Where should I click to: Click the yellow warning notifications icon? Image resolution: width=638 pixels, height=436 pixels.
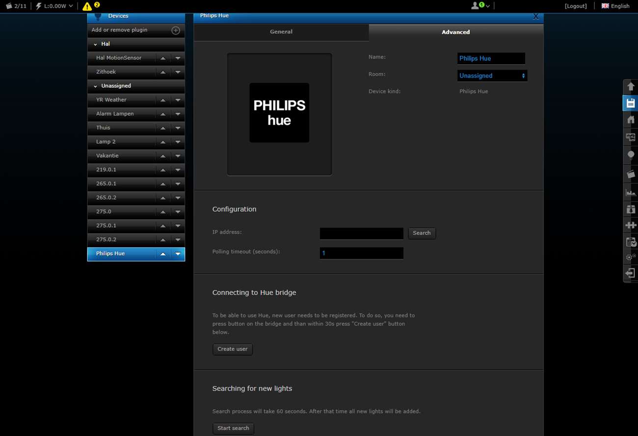click(x=87, y=6)
